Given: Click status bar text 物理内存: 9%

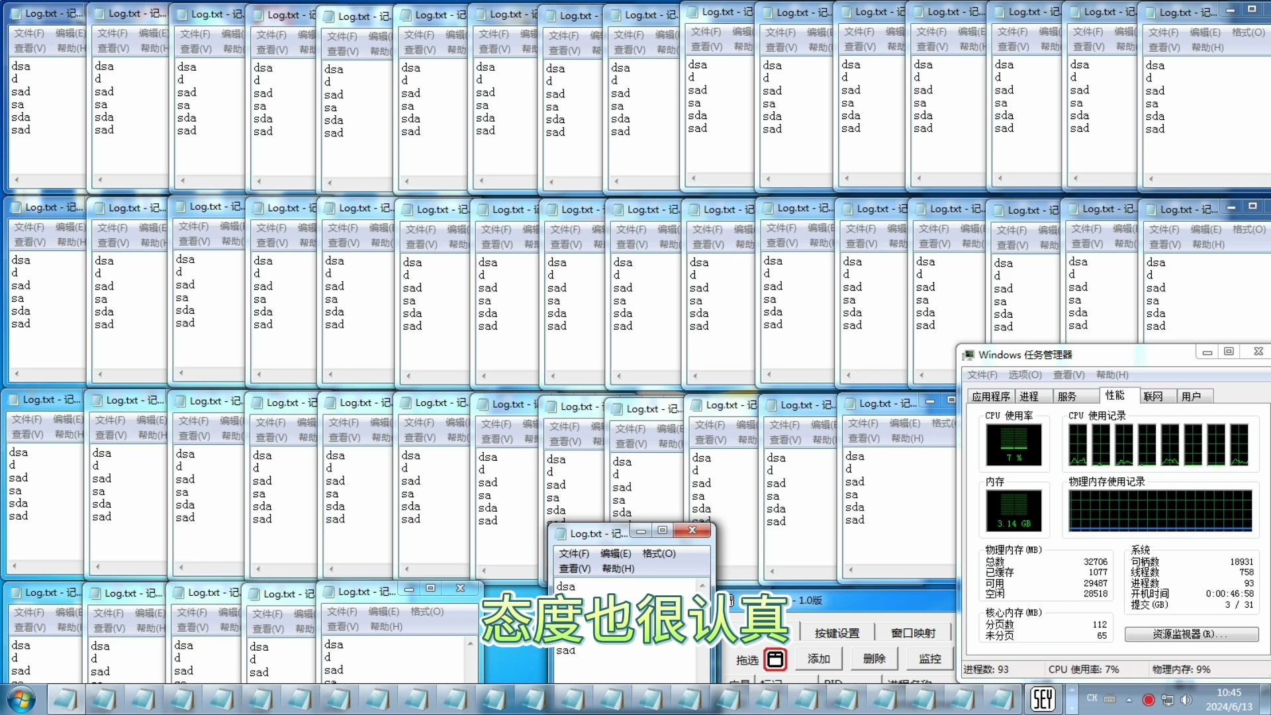Looking at the screenshot, I should click(1181, 669).
